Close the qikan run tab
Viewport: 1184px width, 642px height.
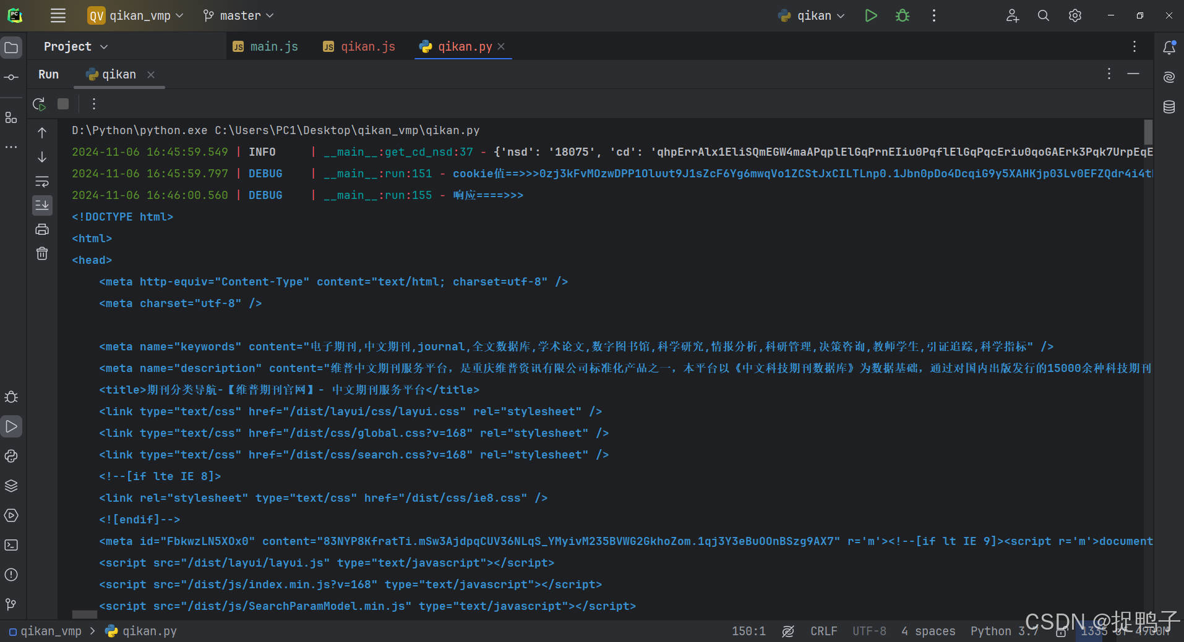(x=151, y=75)
